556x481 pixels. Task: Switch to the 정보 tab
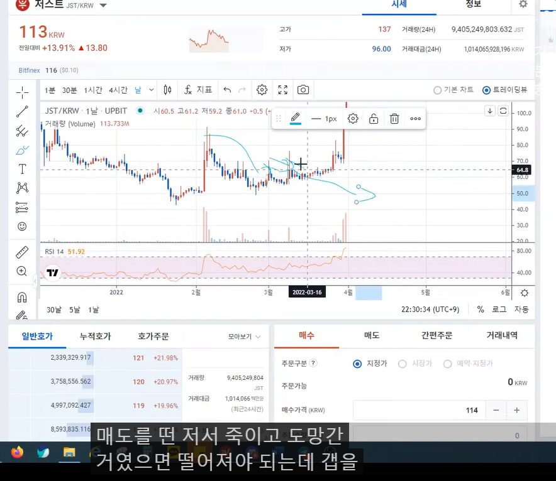tap(474, 4)
